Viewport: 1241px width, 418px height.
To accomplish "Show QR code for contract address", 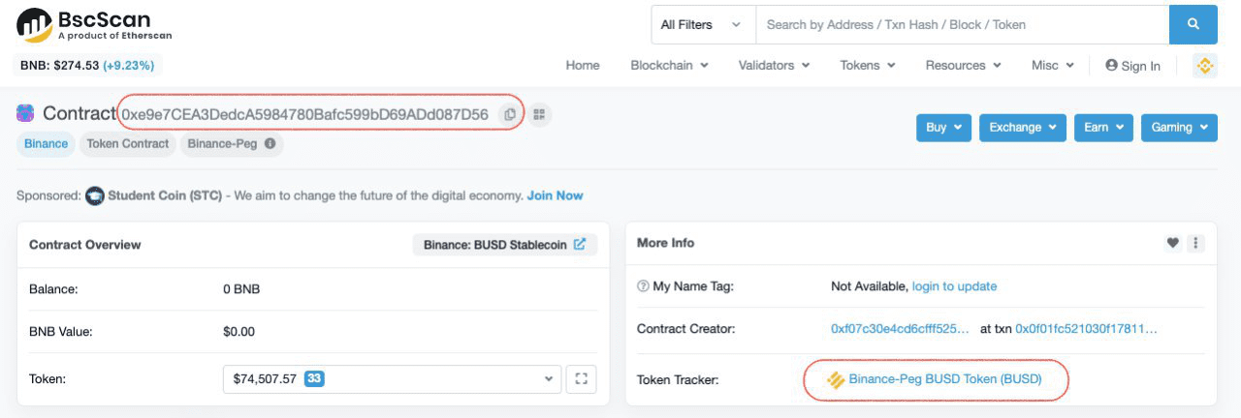I will (x=539, y=114).
